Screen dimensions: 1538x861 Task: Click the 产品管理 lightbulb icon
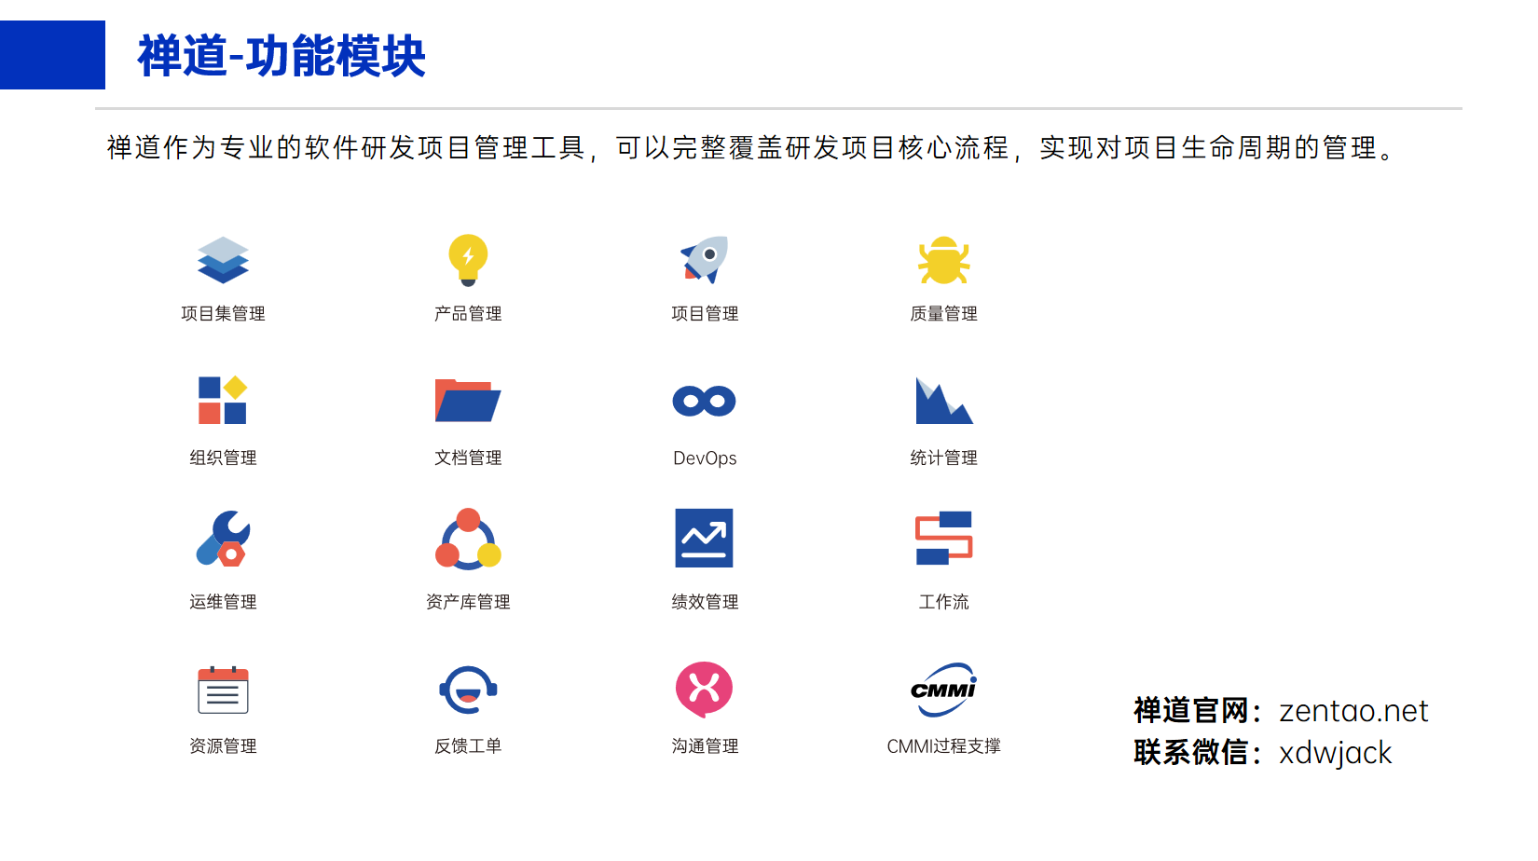467,261
